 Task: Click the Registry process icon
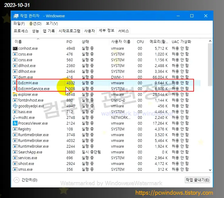(15, 129)
